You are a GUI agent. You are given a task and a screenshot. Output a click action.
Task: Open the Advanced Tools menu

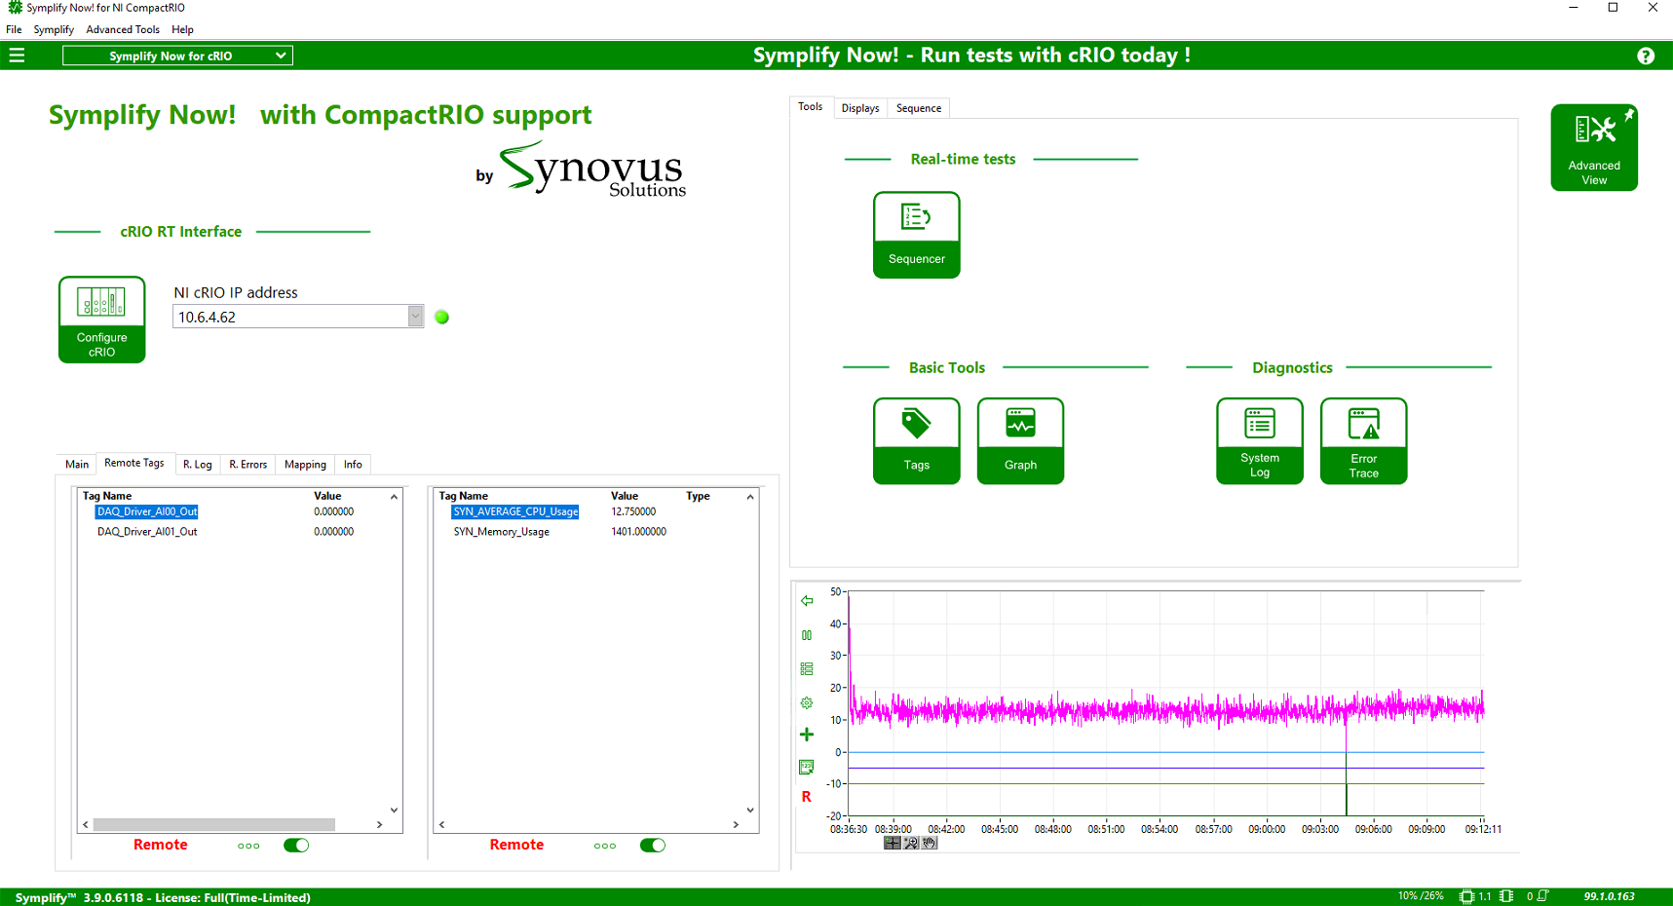pyautogui.click(x=123, y=29)
